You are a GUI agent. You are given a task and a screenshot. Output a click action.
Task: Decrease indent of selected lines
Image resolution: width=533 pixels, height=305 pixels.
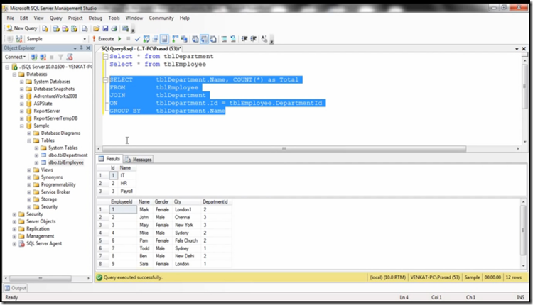coord(244,39)
